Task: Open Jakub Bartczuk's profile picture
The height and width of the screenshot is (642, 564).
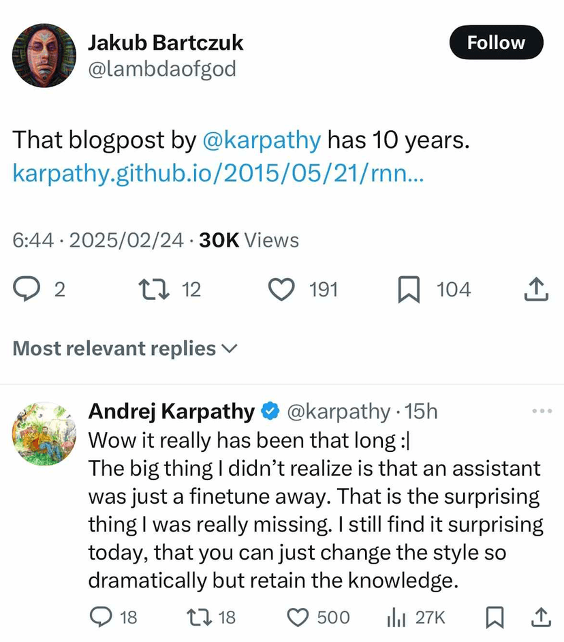Action: tap(44, 55)
